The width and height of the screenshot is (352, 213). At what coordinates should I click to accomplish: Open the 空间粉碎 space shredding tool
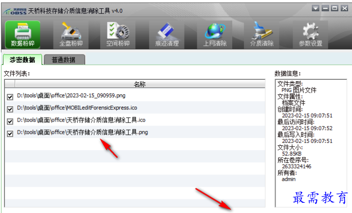118,35
